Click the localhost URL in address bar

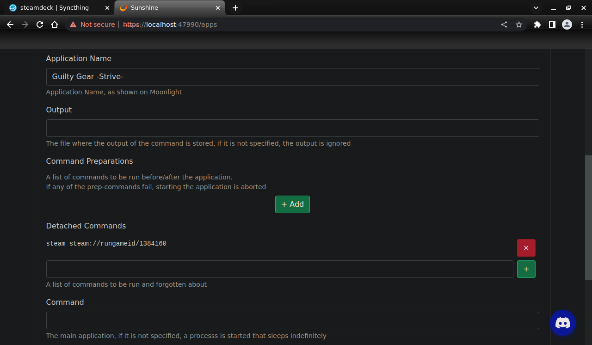click(x=170, y=25)
